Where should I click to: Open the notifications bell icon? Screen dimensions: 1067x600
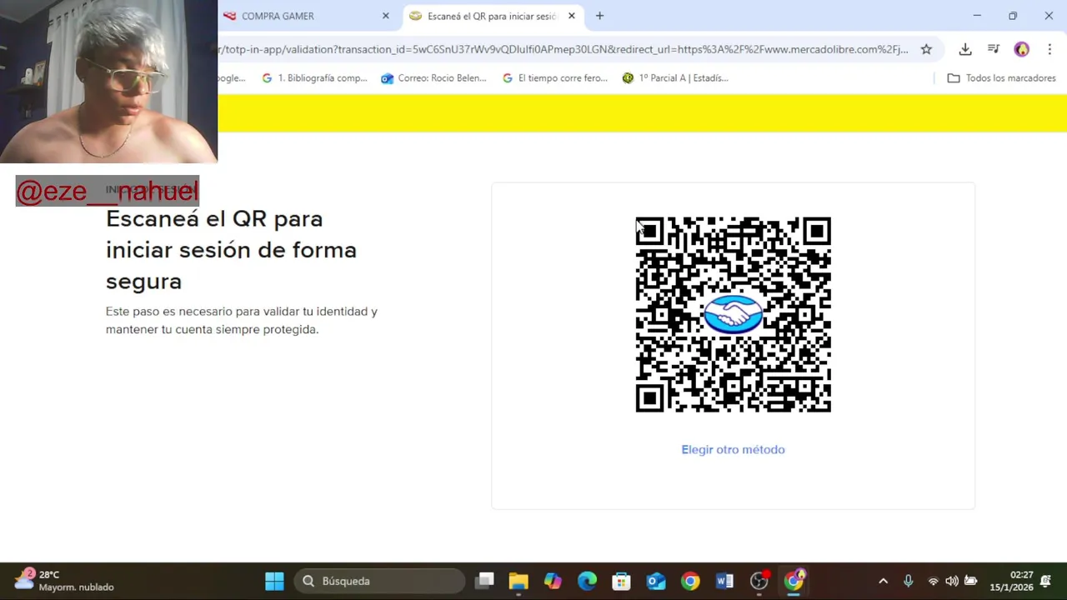coord(1045,581)
